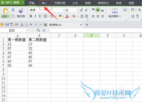Click the fx insert function icon

tap(44, 30)
